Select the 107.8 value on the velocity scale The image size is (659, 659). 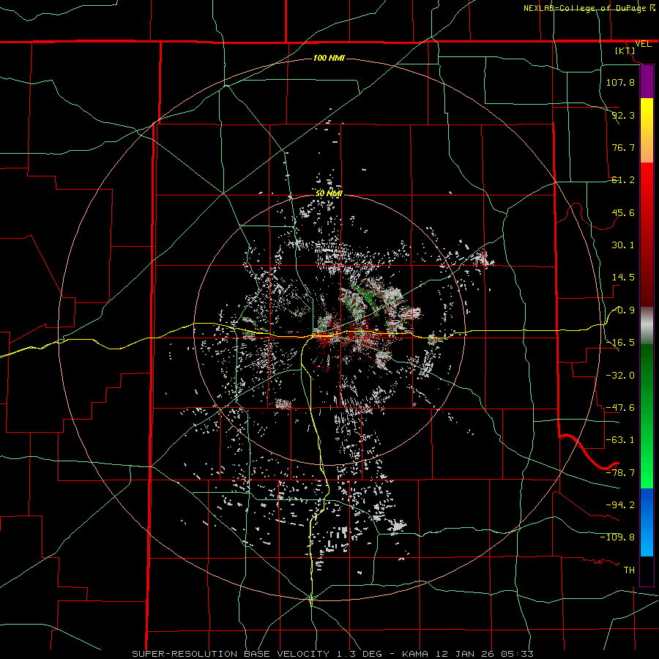click(x=620, y=82)
